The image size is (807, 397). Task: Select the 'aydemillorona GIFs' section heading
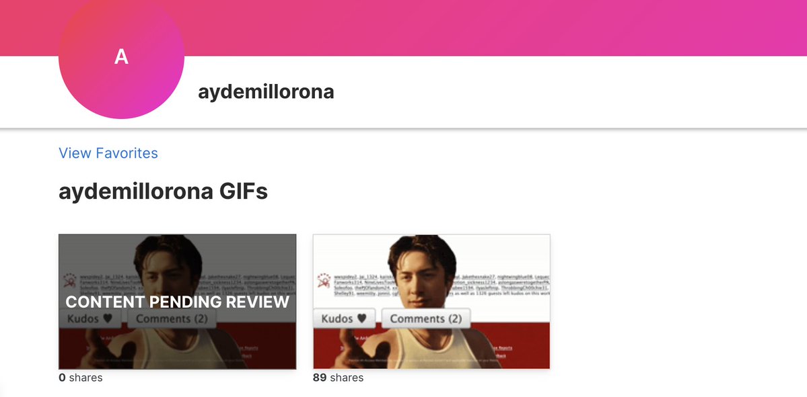[x=163, y=191]
